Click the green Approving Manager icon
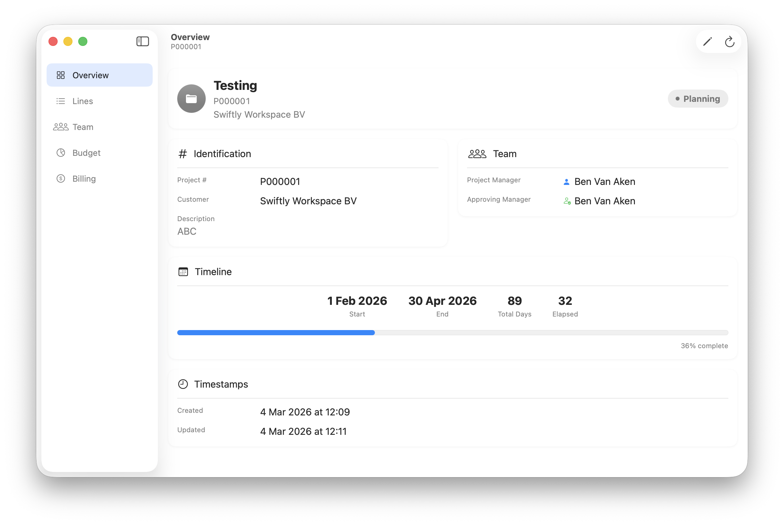This screenshot has width=784, height=525. pos(567,201)
